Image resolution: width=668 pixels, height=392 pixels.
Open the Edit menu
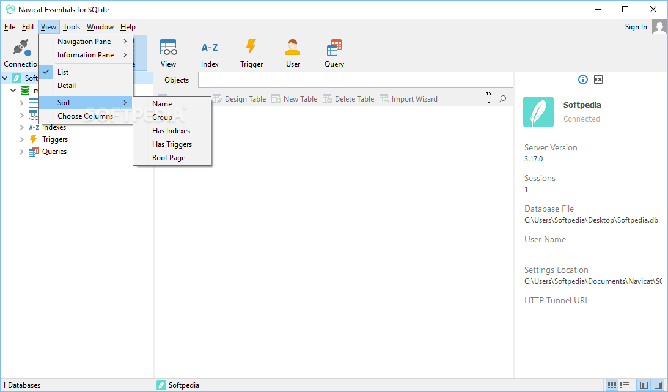28,27
